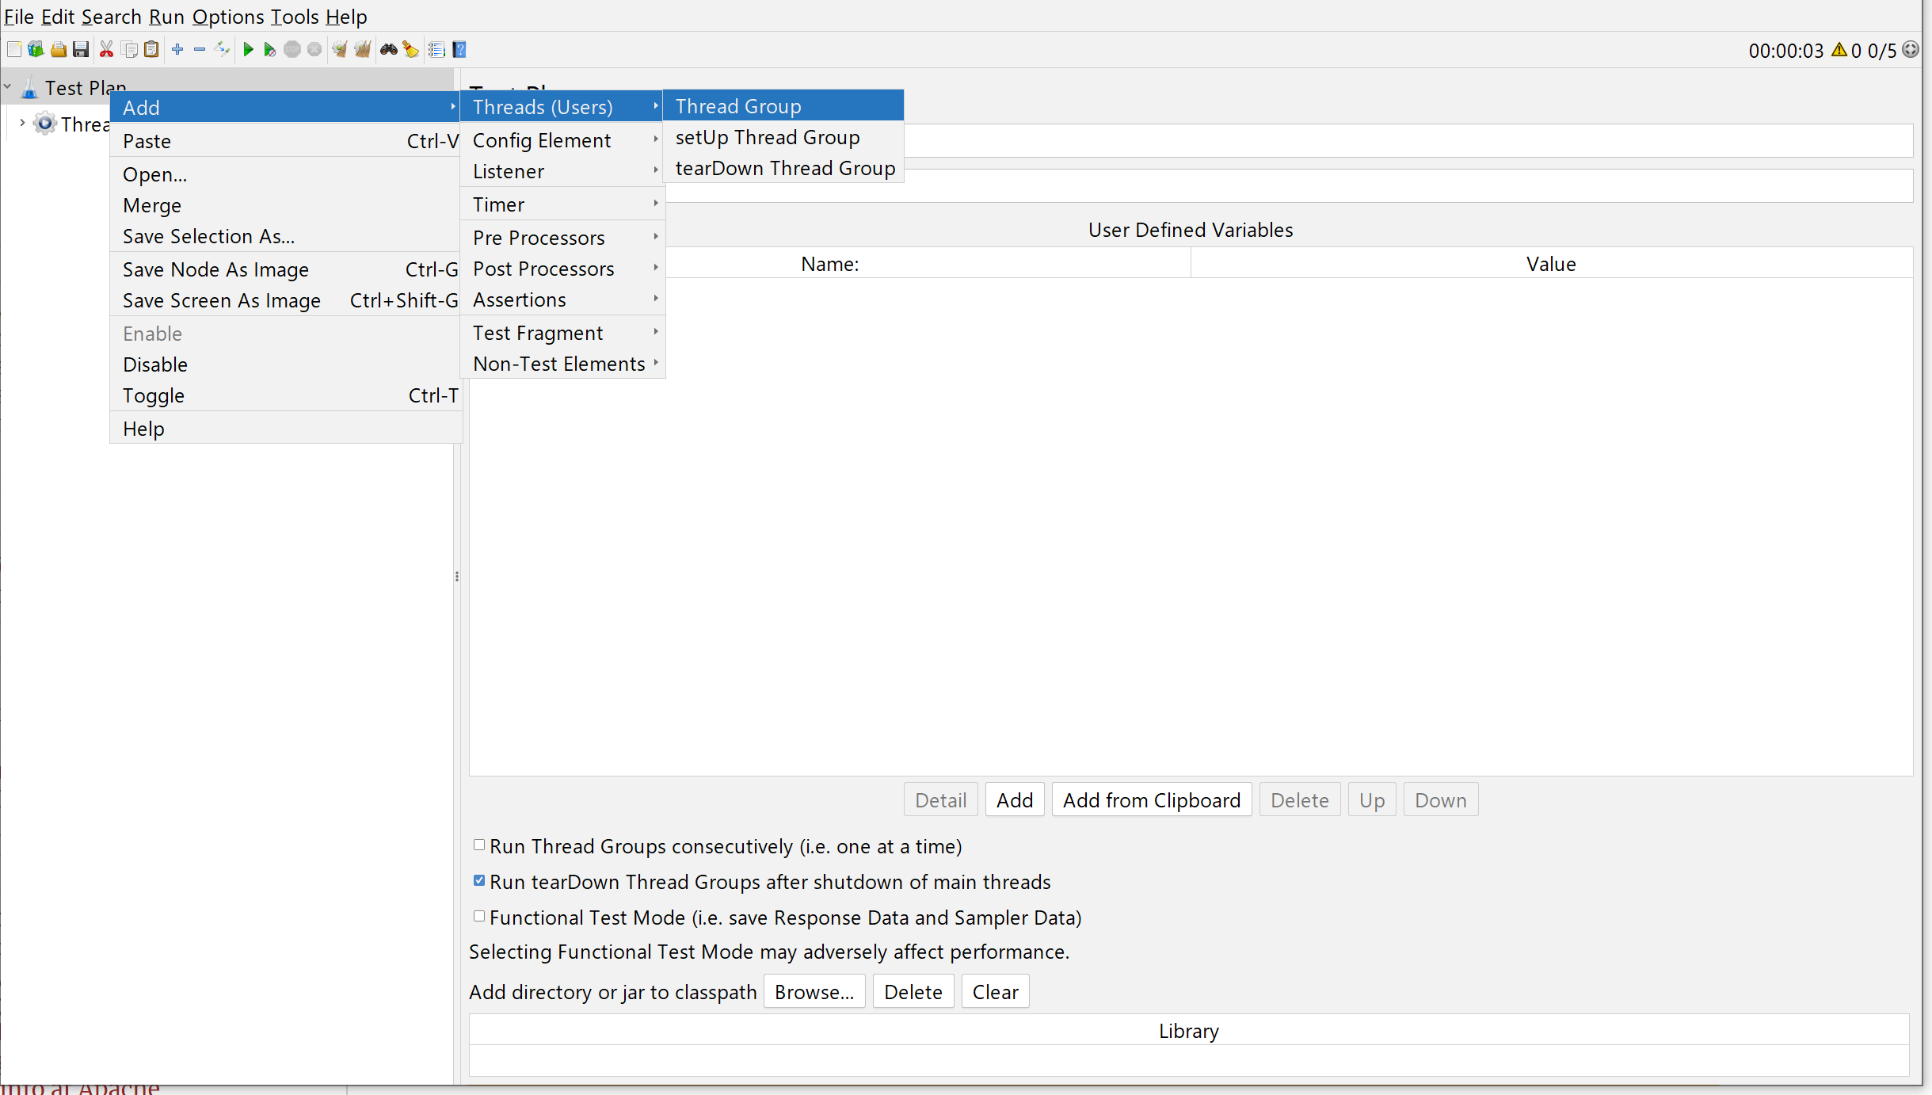Open the Function Helper list icon

(436, 50)
